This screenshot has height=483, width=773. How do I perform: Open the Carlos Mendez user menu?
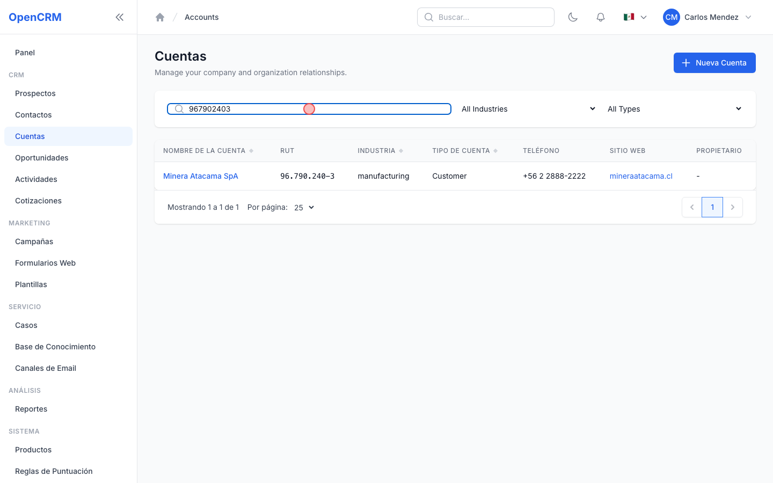coord(708,17)
